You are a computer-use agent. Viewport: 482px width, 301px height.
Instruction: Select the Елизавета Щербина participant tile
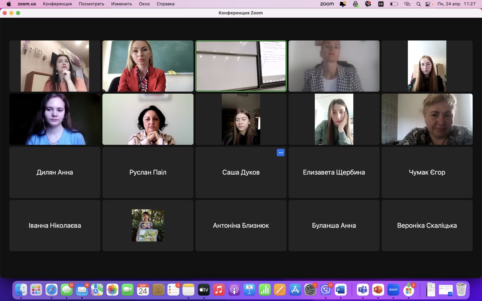coord(334,172)
